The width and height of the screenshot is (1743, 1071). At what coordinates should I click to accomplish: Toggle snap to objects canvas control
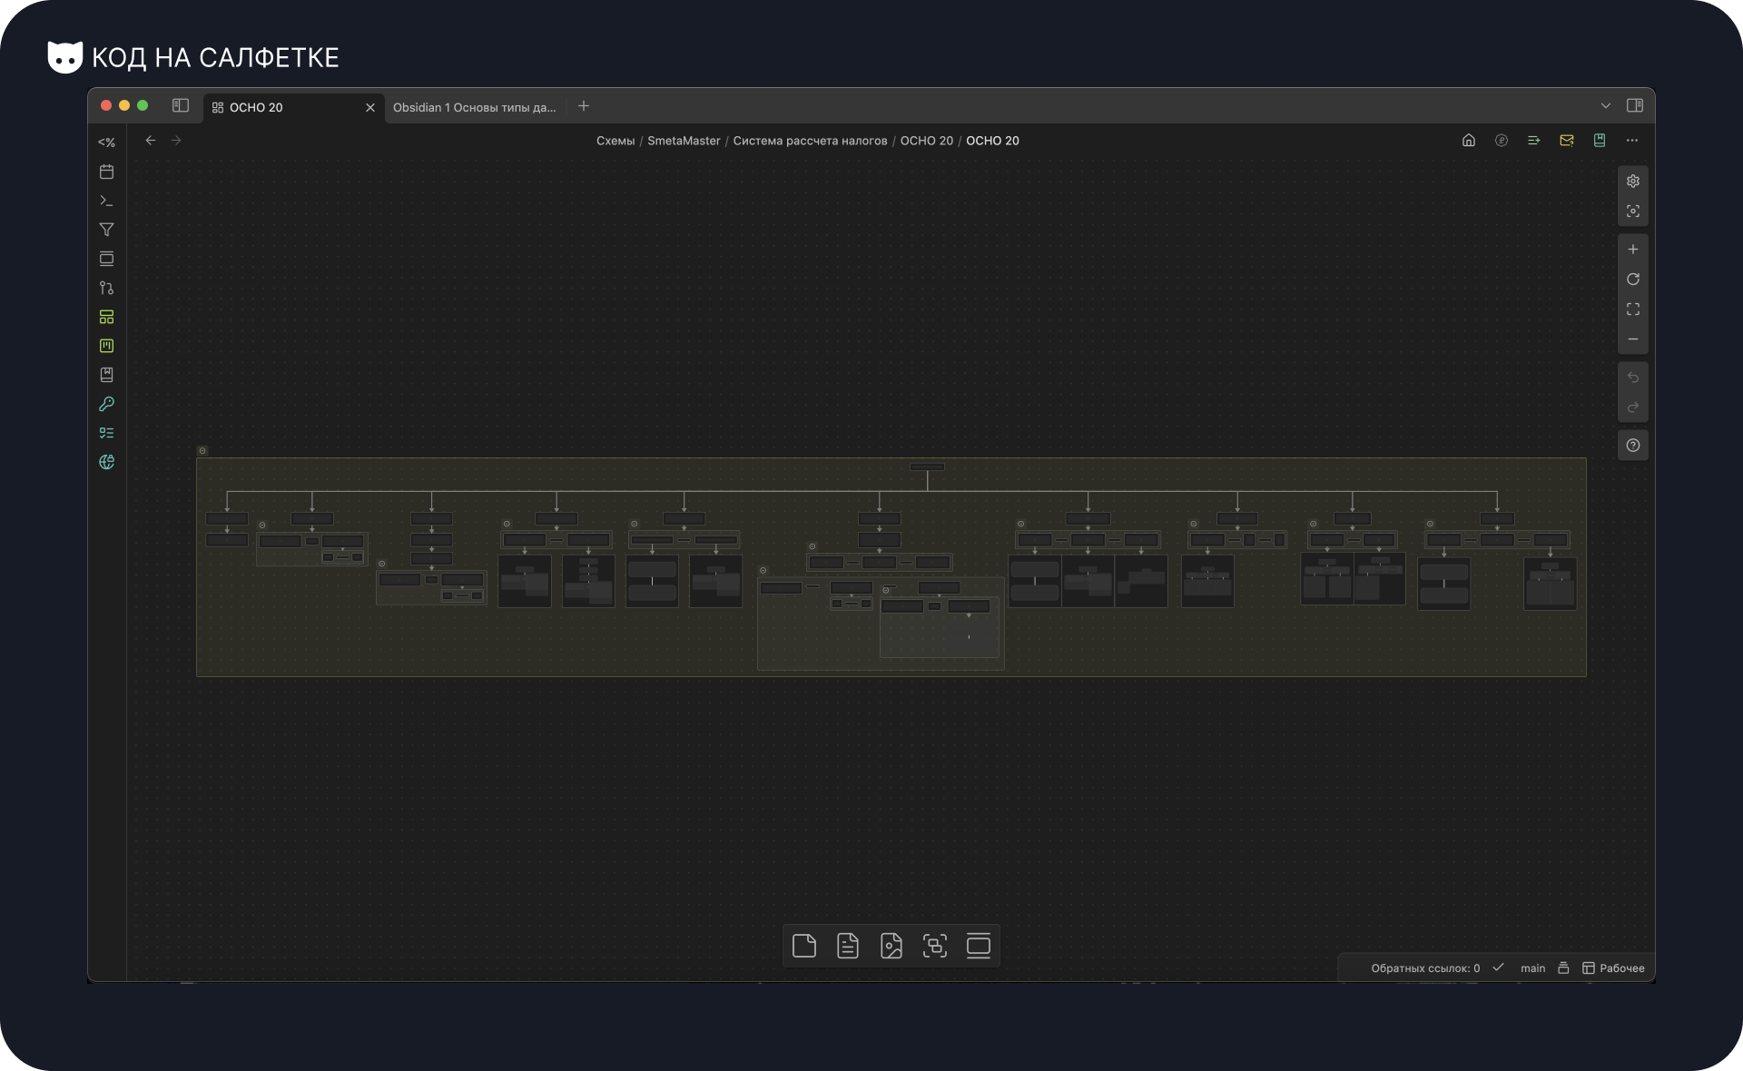(1632, 211)
